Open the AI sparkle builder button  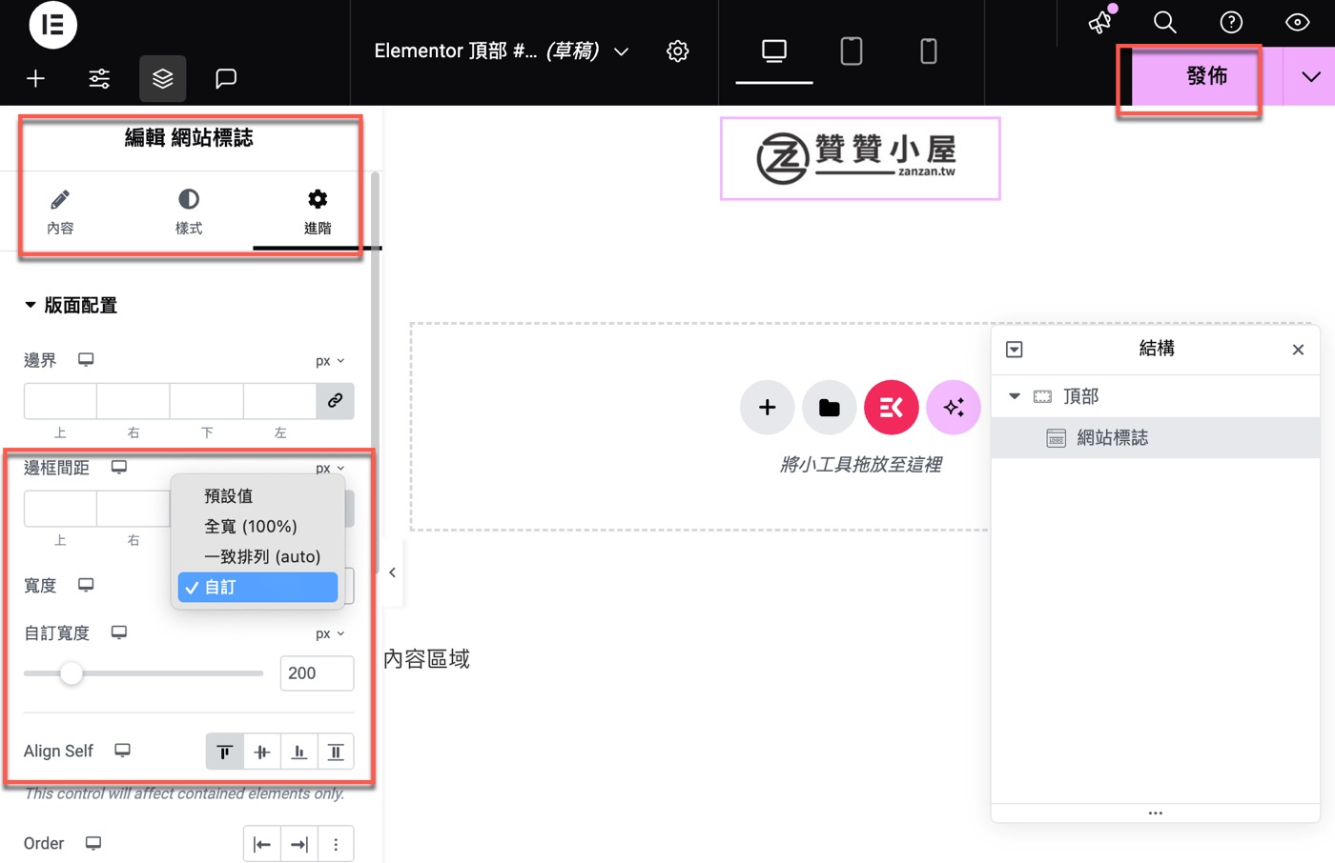coord(954,408)
